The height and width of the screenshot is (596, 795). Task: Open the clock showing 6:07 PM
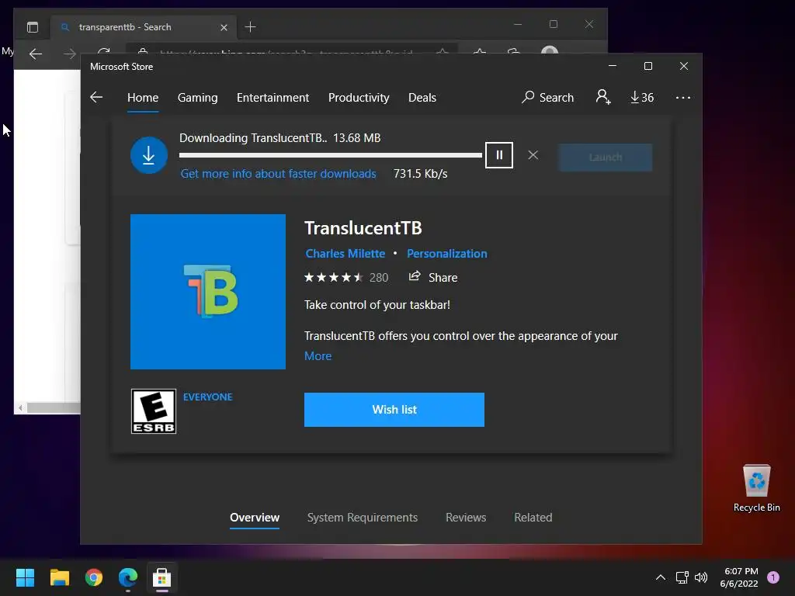click(x=739, y=577)
